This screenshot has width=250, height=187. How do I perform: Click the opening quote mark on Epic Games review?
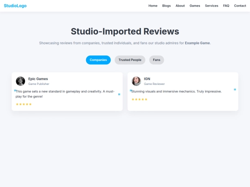point(15,90)
